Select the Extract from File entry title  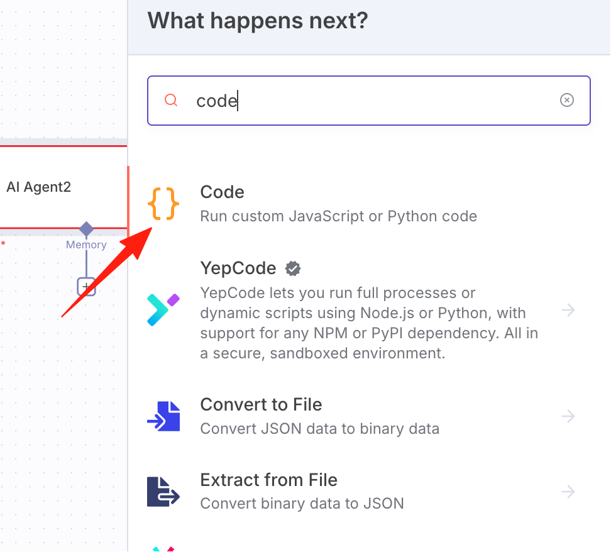click(x=268, y=480)
